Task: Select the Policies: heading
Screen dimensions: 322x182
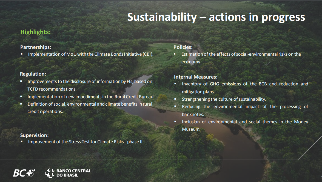Action: 183,47
